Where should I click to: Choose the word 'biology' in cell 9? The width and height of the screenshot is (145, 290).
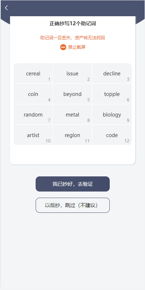[112, 114]
